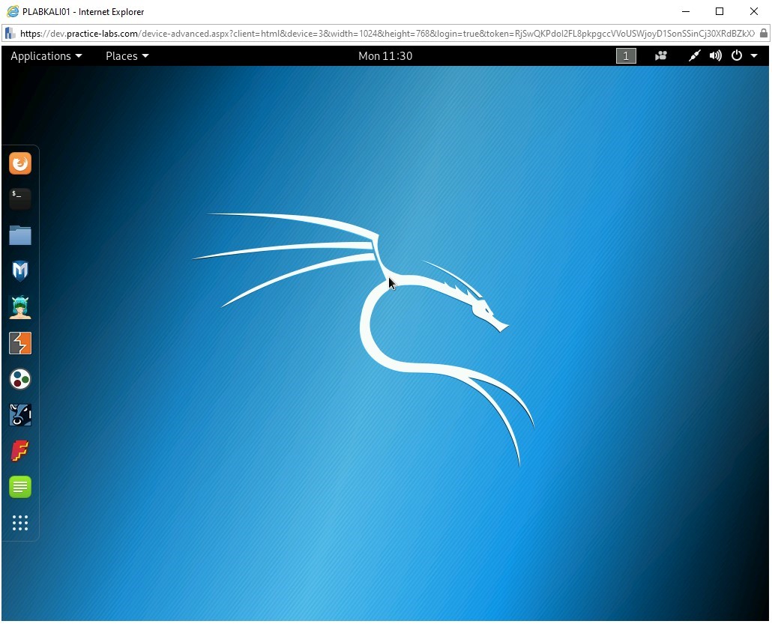Click the power status icon

coord(736,55)
